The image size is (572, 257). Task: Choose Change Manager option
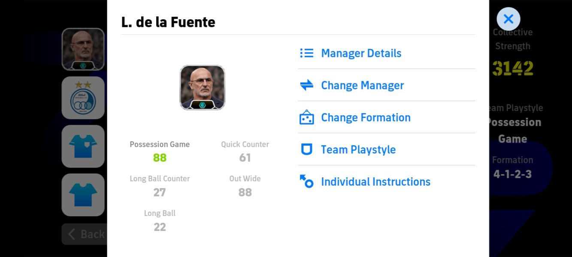(x=362, y=85)
